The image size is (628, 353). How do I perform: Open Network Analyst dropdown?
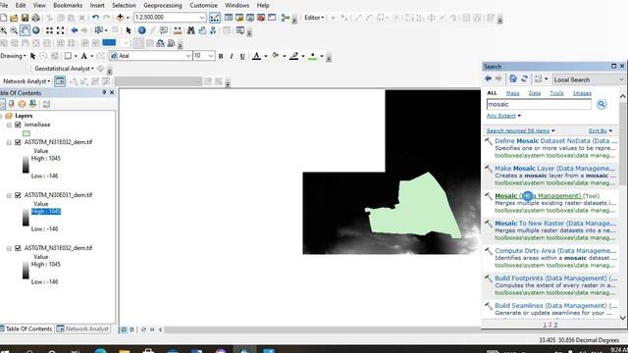tap(26, 81)
